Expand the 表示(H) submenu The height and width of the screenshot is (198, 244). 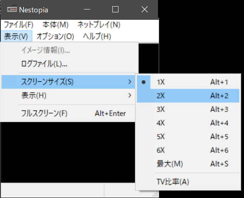coord(68,95)
